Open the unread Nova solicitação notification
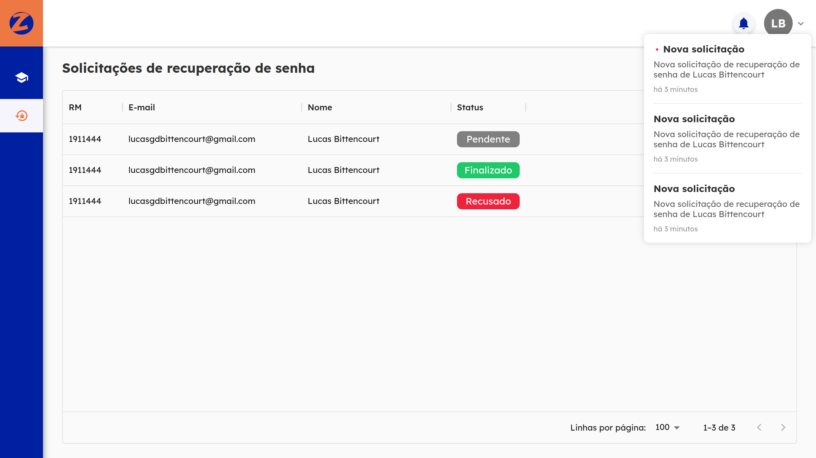Screen dimensions: 816x458 727,69
